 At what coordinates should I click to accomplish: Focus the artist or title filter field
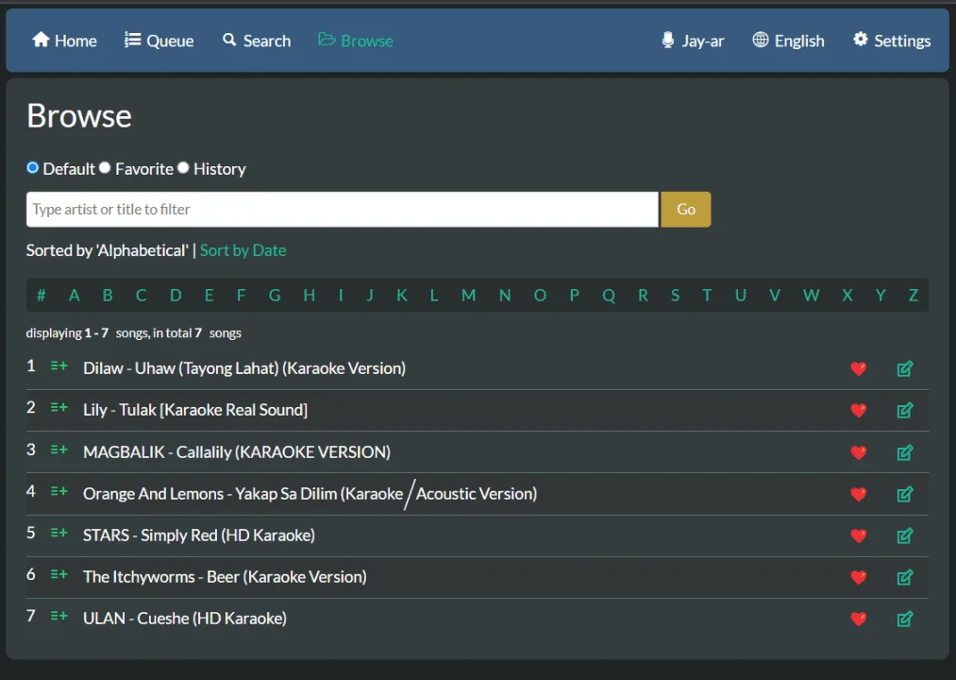coord(342,210)
